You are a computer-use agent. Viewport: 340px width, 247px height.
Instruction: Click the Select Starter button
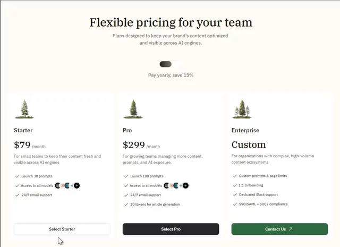click(62, 229)
